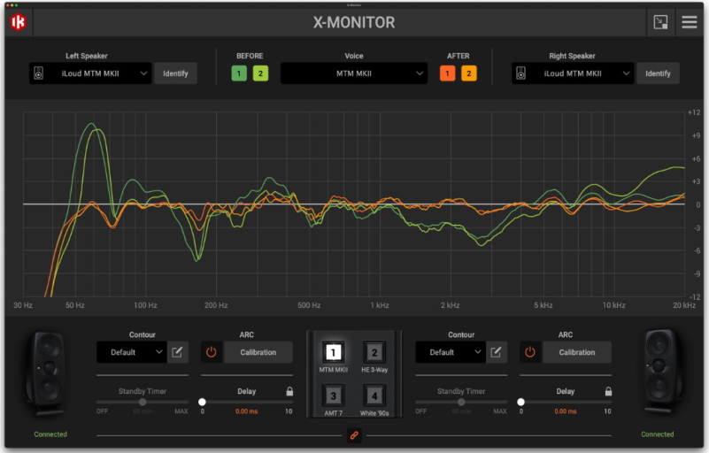This screenshot has height=453, width=709.
Task: Toggle the compact window view icon
Action: [660, 22]
